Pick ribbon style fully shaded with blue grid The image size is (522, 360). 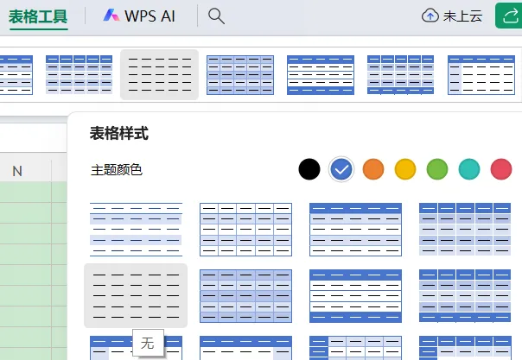[x=240, y=75]
